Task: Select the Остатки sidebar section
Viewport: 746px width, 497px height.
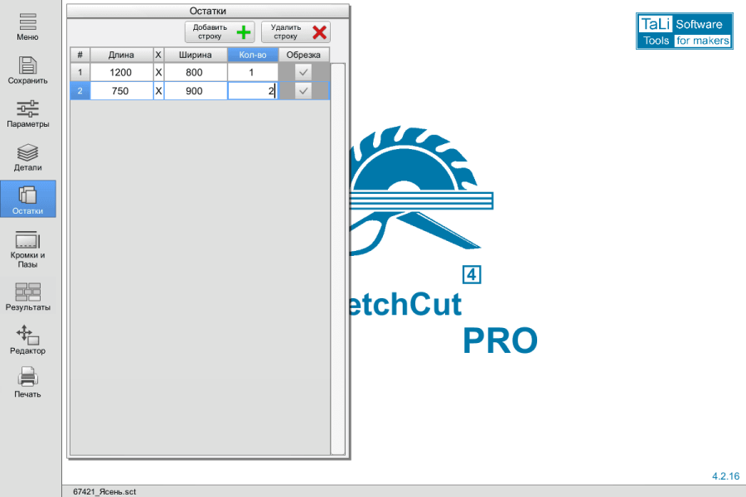Action: point(28,199)
